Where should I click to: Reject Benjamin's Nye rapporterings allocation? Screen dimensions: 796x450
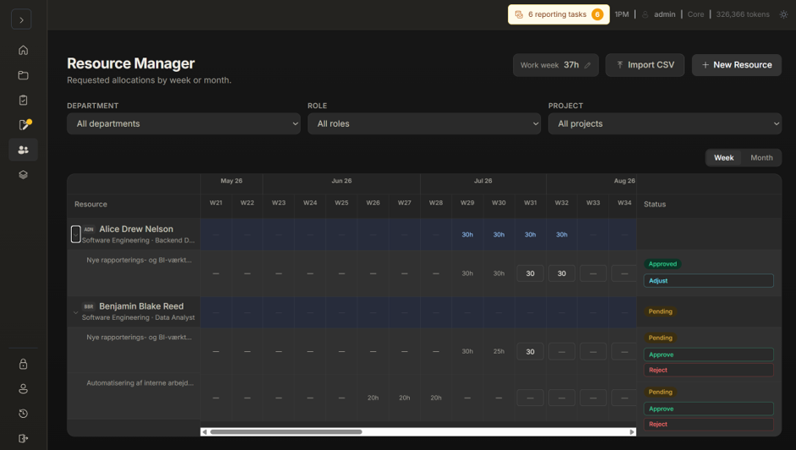click(708, 370)
